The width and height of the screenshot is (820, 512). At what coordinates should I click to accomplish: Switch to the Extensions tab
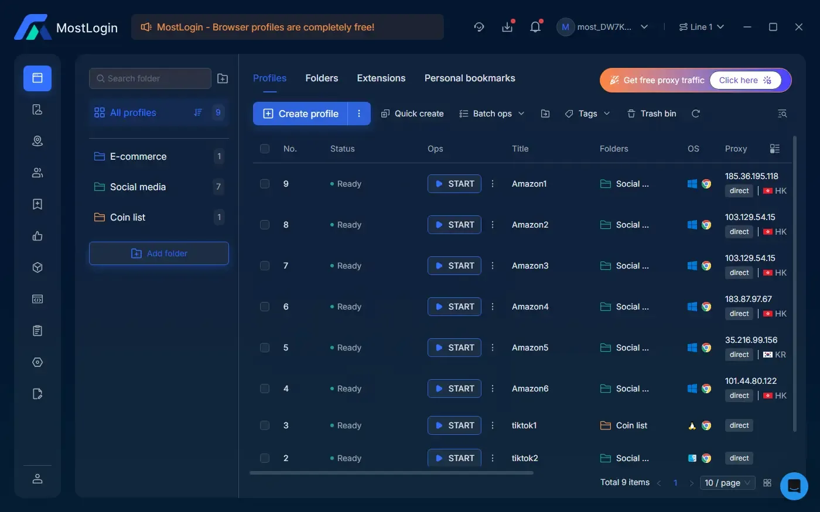point(381,78)
